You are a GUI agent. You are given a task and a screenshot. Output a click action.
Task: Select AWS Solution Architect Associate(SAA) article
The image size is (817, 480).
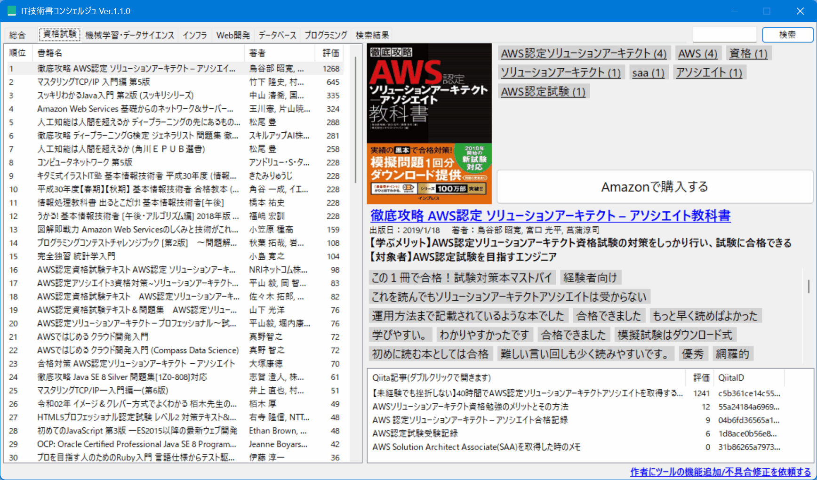(576, 447)
